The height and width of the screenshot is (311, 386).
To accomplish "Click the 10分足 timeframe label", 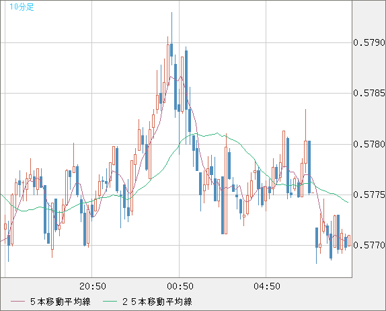I will pos(22,7).
